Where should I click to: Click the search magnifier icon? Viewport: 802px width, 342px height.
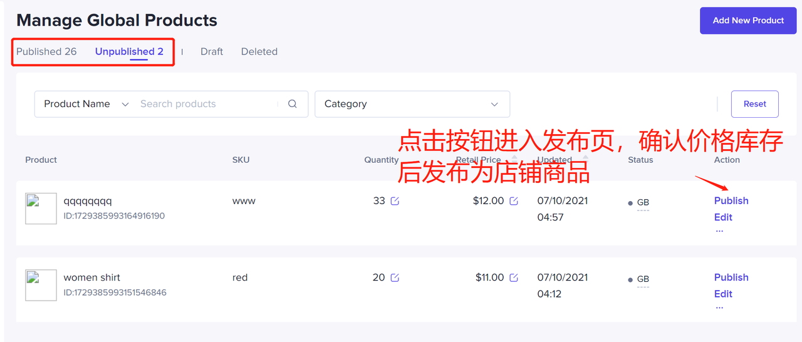point(293,104)
